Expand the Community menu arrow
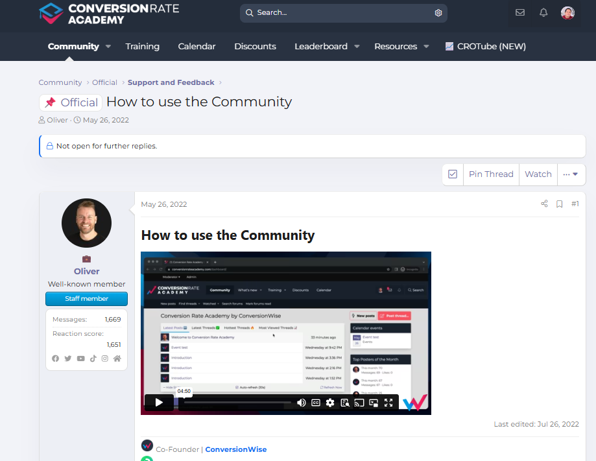The image size is (596, 461). click(x=108, y=47)
